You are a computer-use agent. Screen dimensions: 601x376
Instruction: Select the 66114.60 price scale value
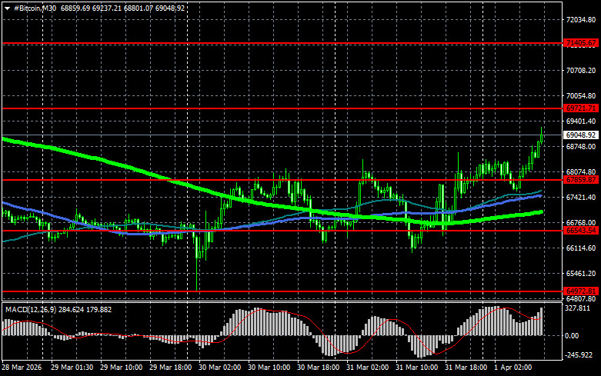pyautogui.click(x=581, y=248)
